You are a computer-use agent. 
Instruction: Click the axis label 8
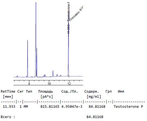click(x=29, y=83)
